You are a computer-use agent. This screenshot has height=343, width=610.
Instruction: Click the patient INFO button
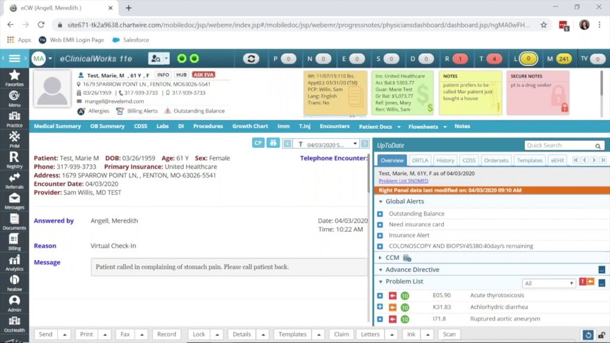click(163, 74)
